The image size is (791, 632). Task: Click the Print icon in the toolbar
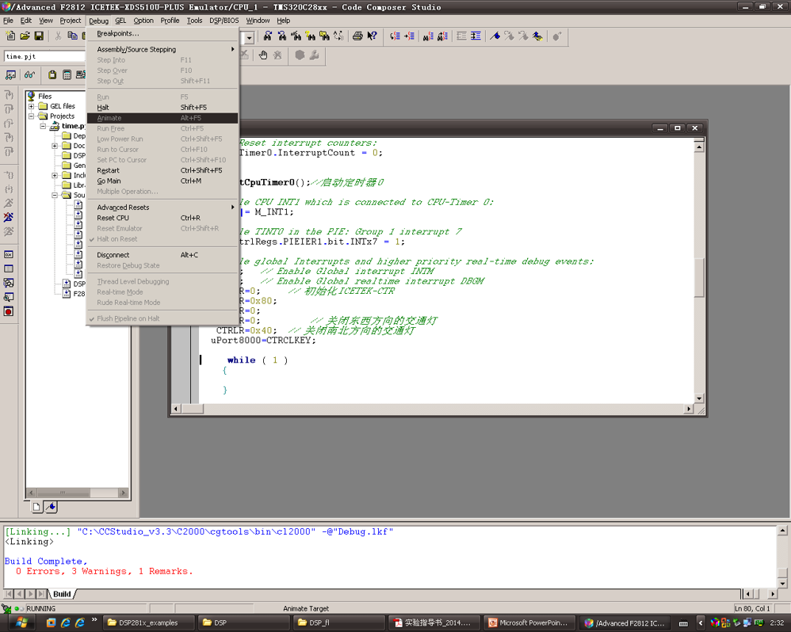(x=357, y=36)
